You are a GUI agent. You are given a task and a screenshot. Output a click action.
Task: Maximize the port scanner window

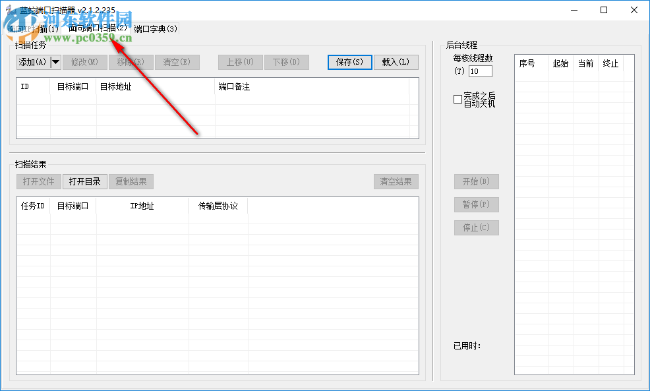604,10
